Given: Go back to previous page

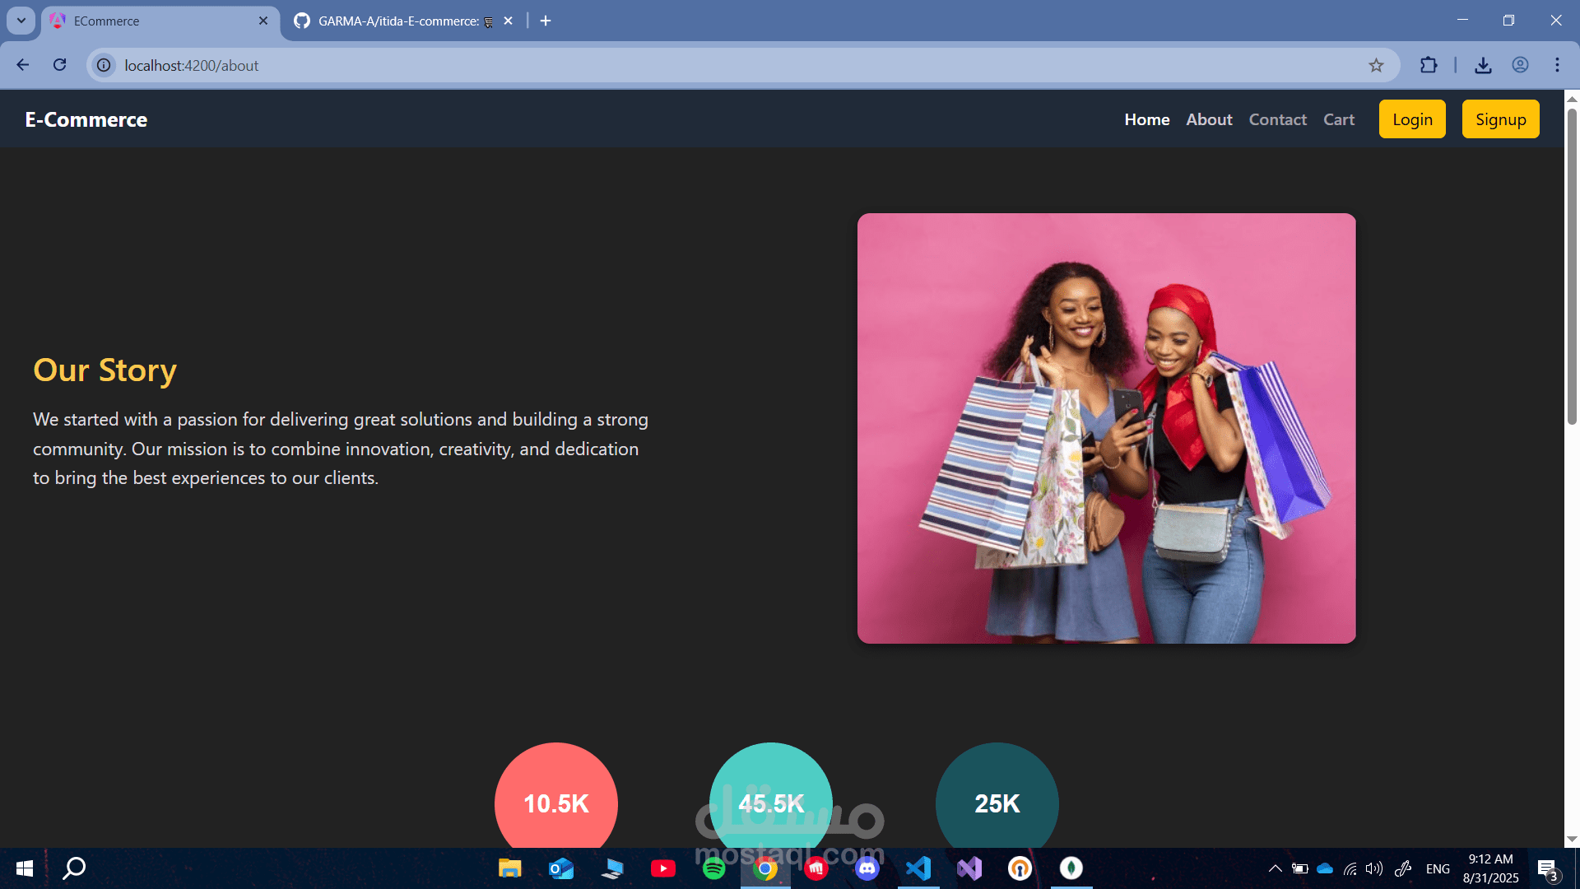Looking at the screenshot, I should [x=22, y=65].
